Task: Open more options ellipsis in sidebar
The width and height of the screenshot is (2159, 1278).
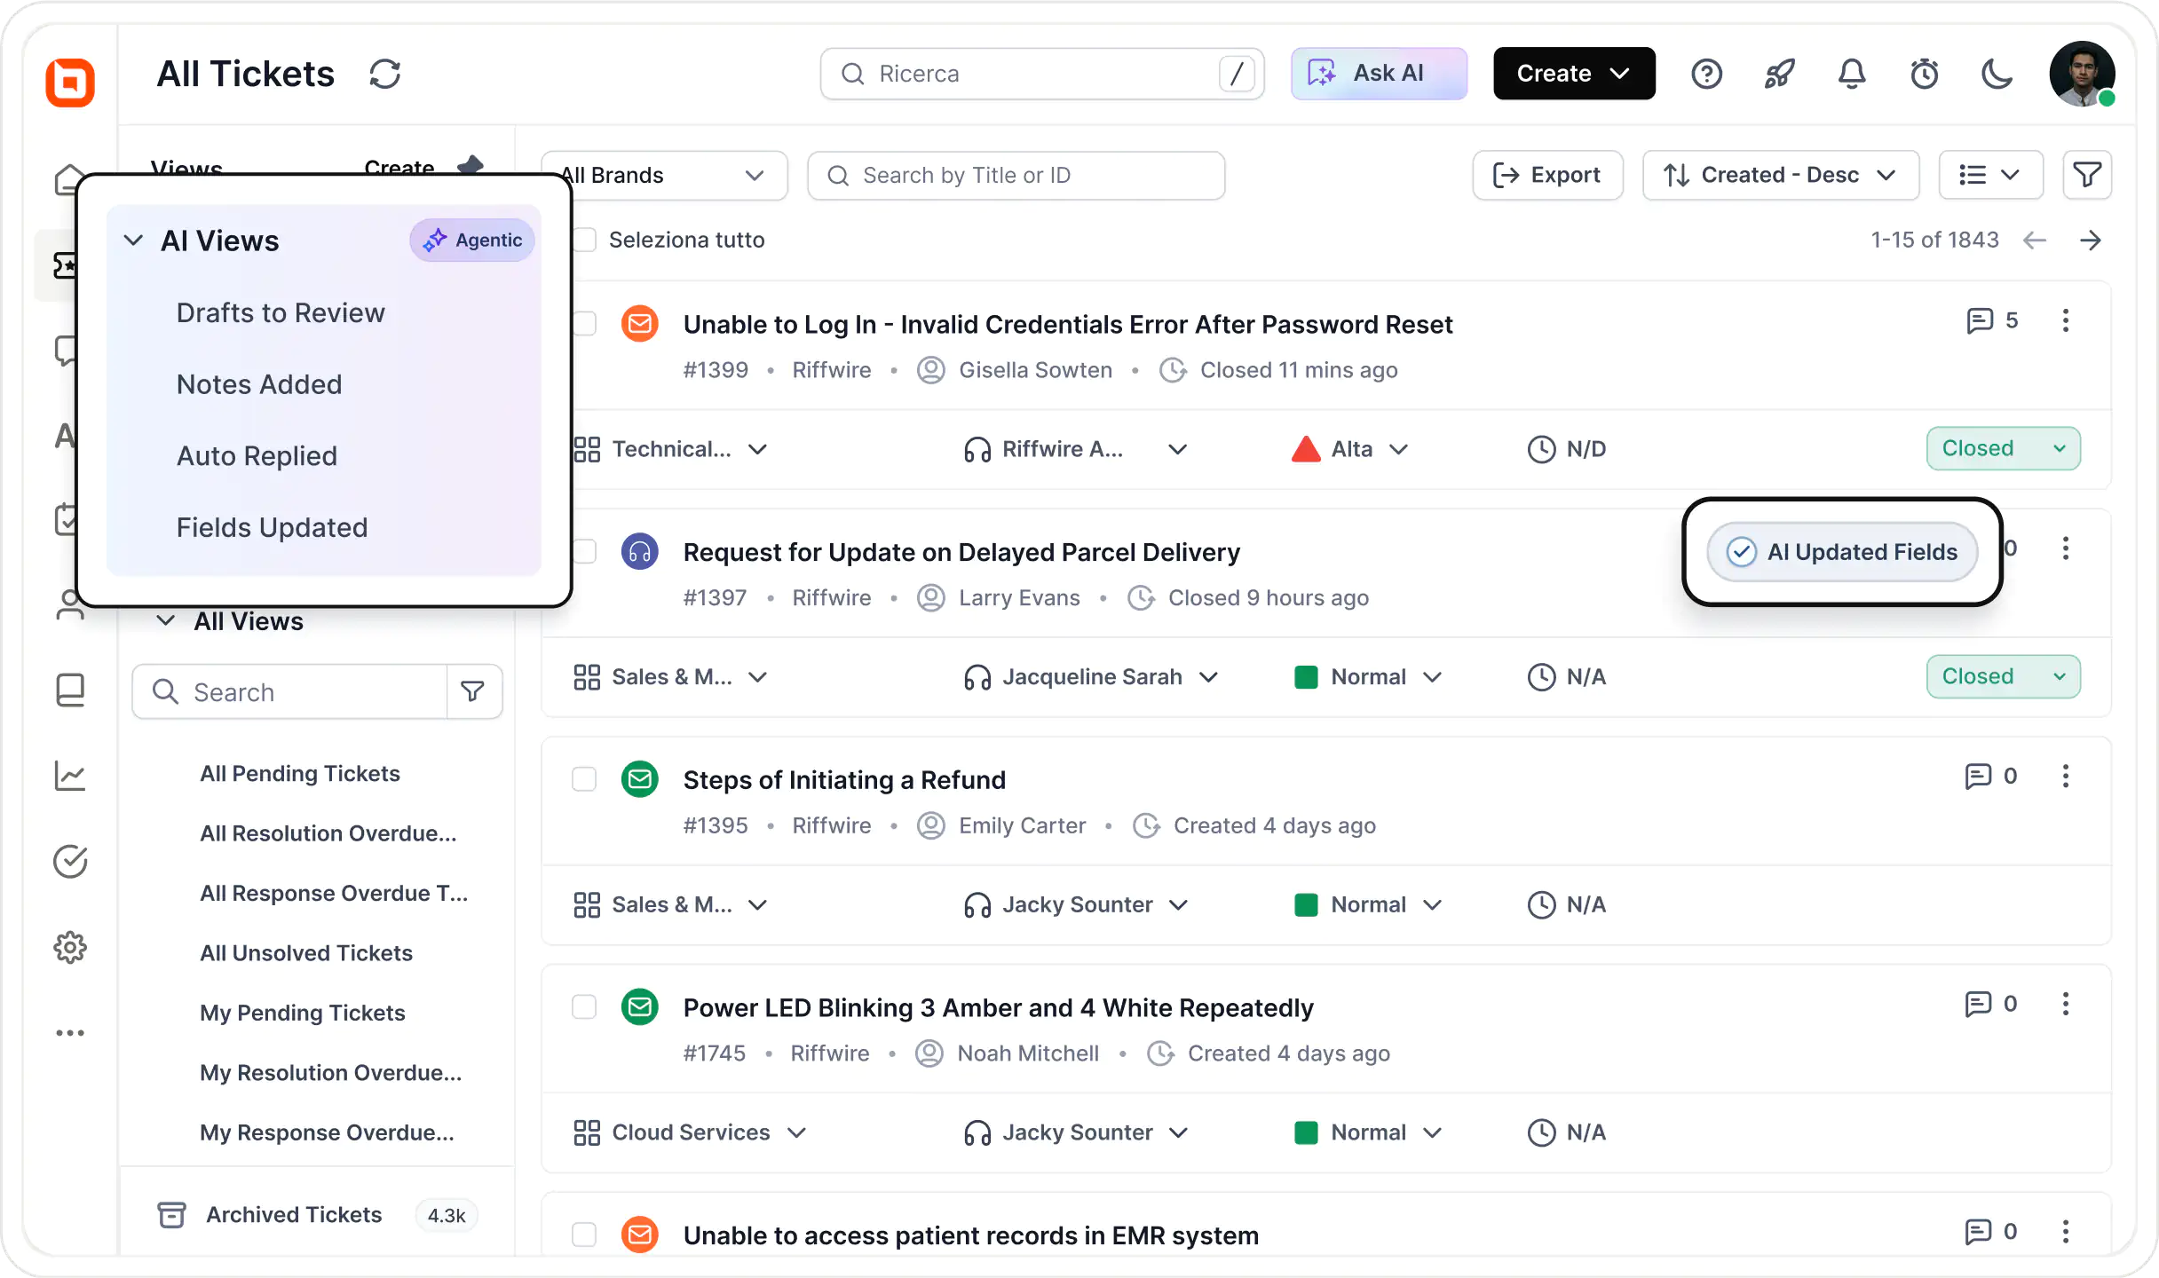Action: (x=70, y=1033)
